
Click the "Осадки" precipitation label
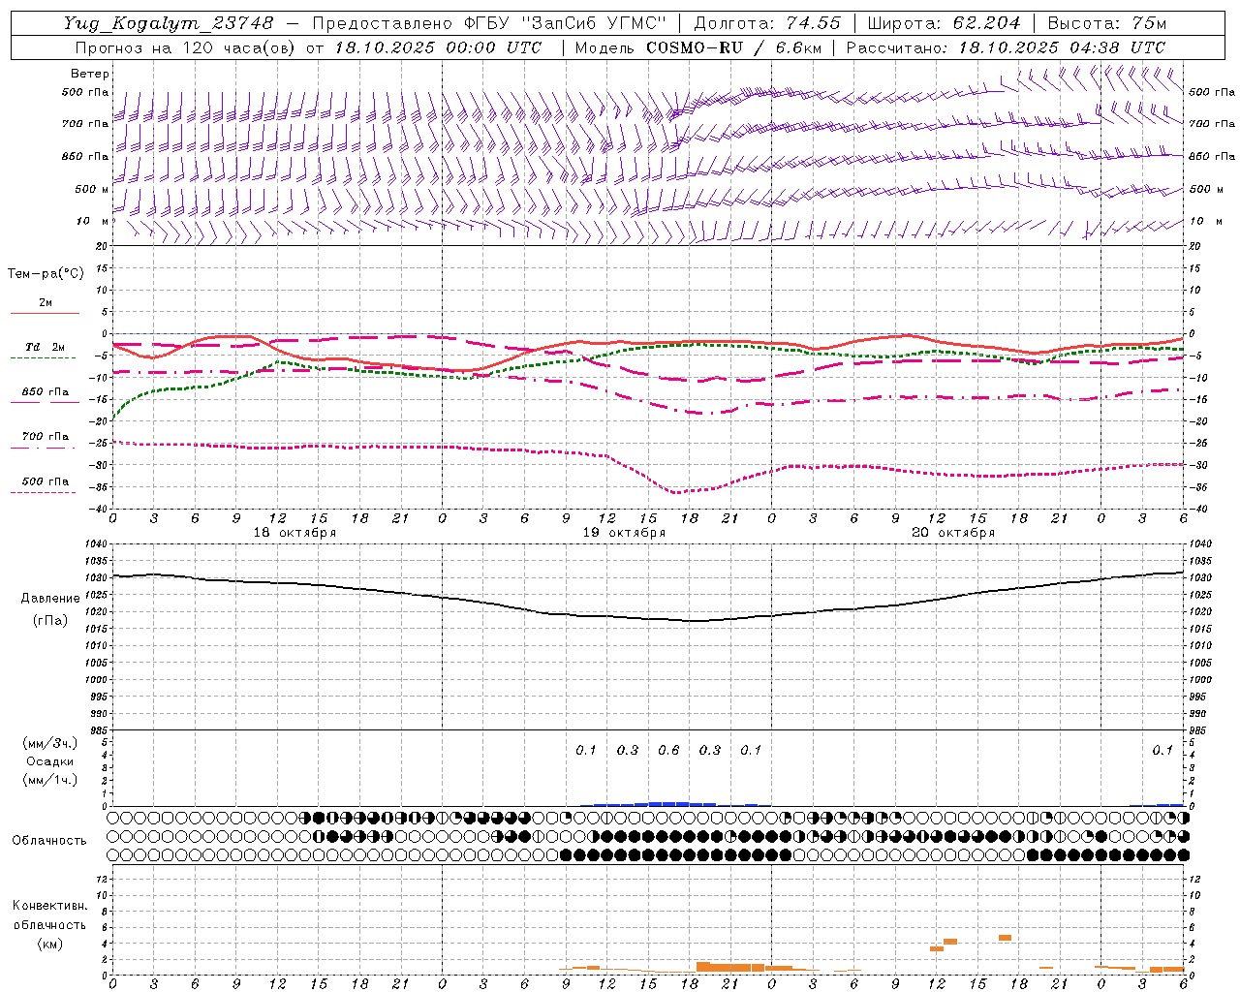pyautogui.click(x=49, y=761)
